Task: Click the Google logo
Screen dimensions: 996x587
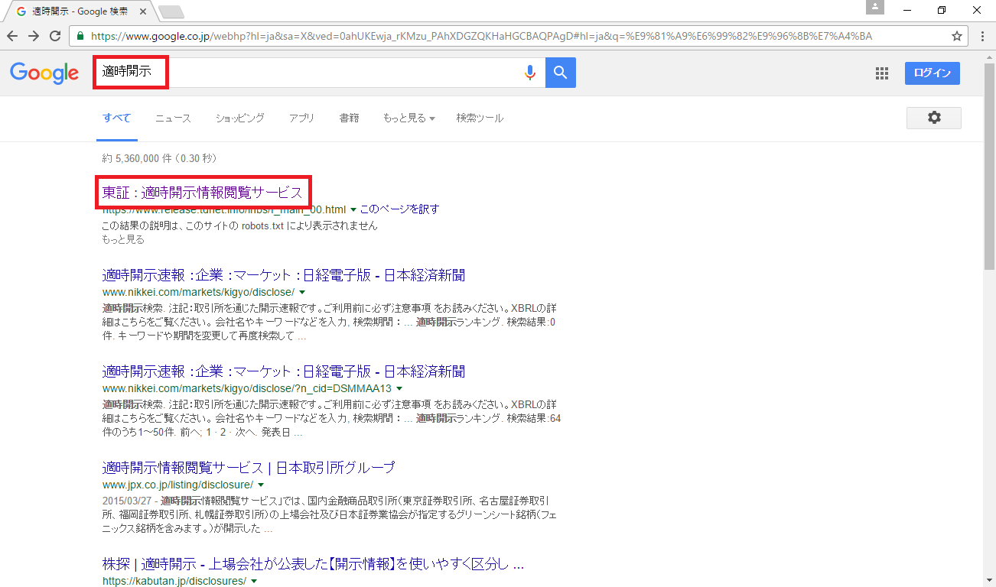Action: (44, 73)
